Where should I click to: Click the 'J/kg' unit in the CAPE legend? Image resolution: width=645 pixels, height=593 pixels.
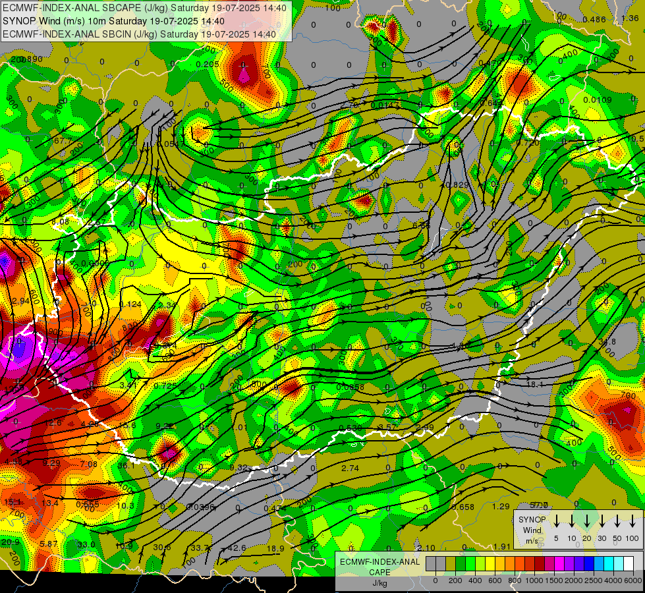(379, 583)
